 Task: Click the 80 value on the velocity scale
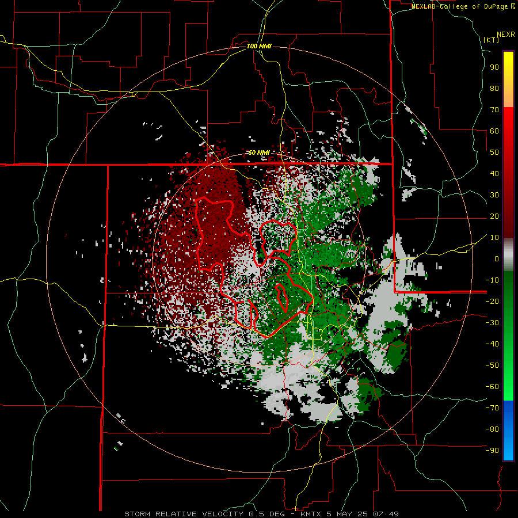click(494, 88)
